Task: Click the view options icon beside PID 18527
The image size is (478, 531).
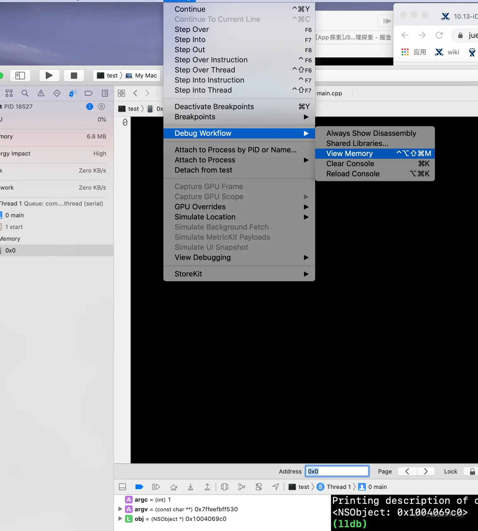Action: coord(101,107)
